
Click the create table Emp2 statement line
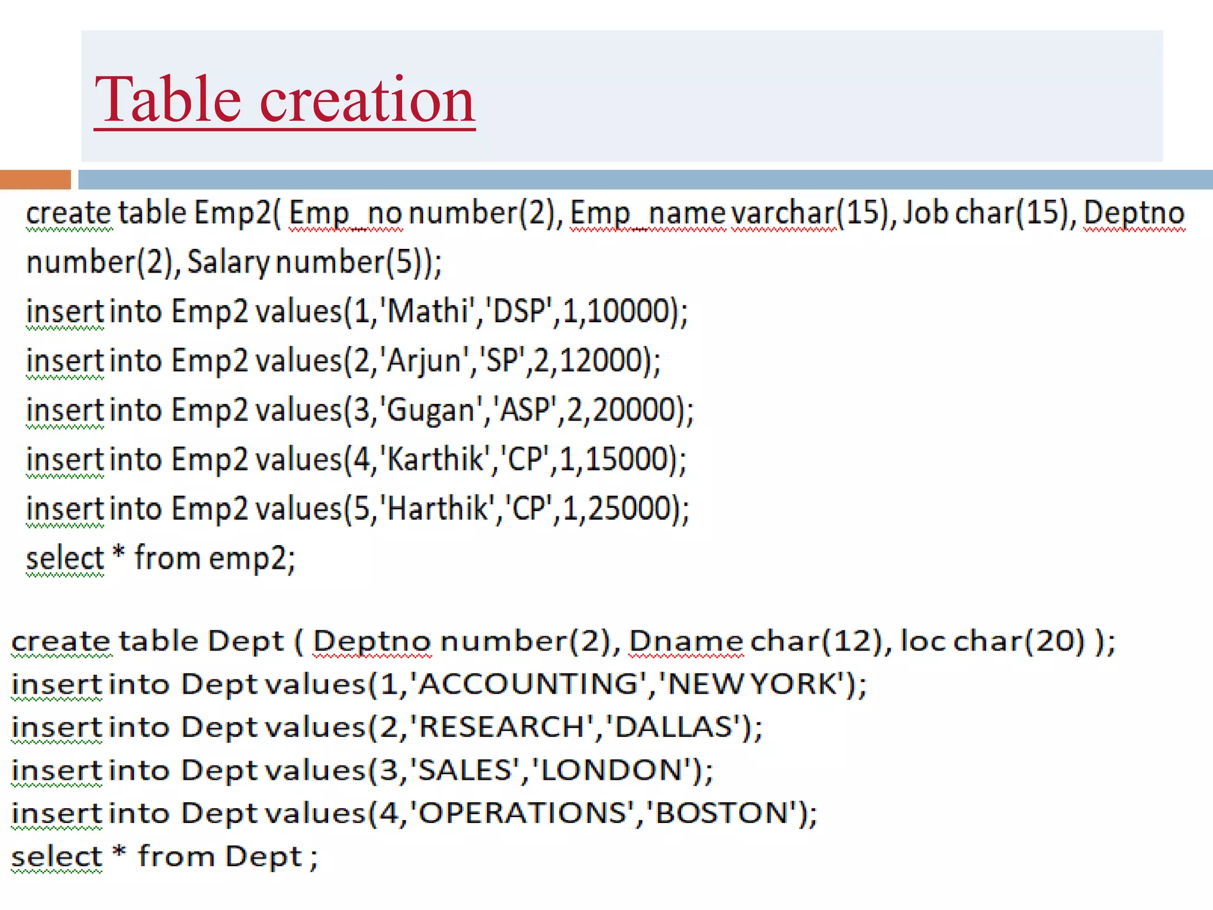(x=604, y=213)
